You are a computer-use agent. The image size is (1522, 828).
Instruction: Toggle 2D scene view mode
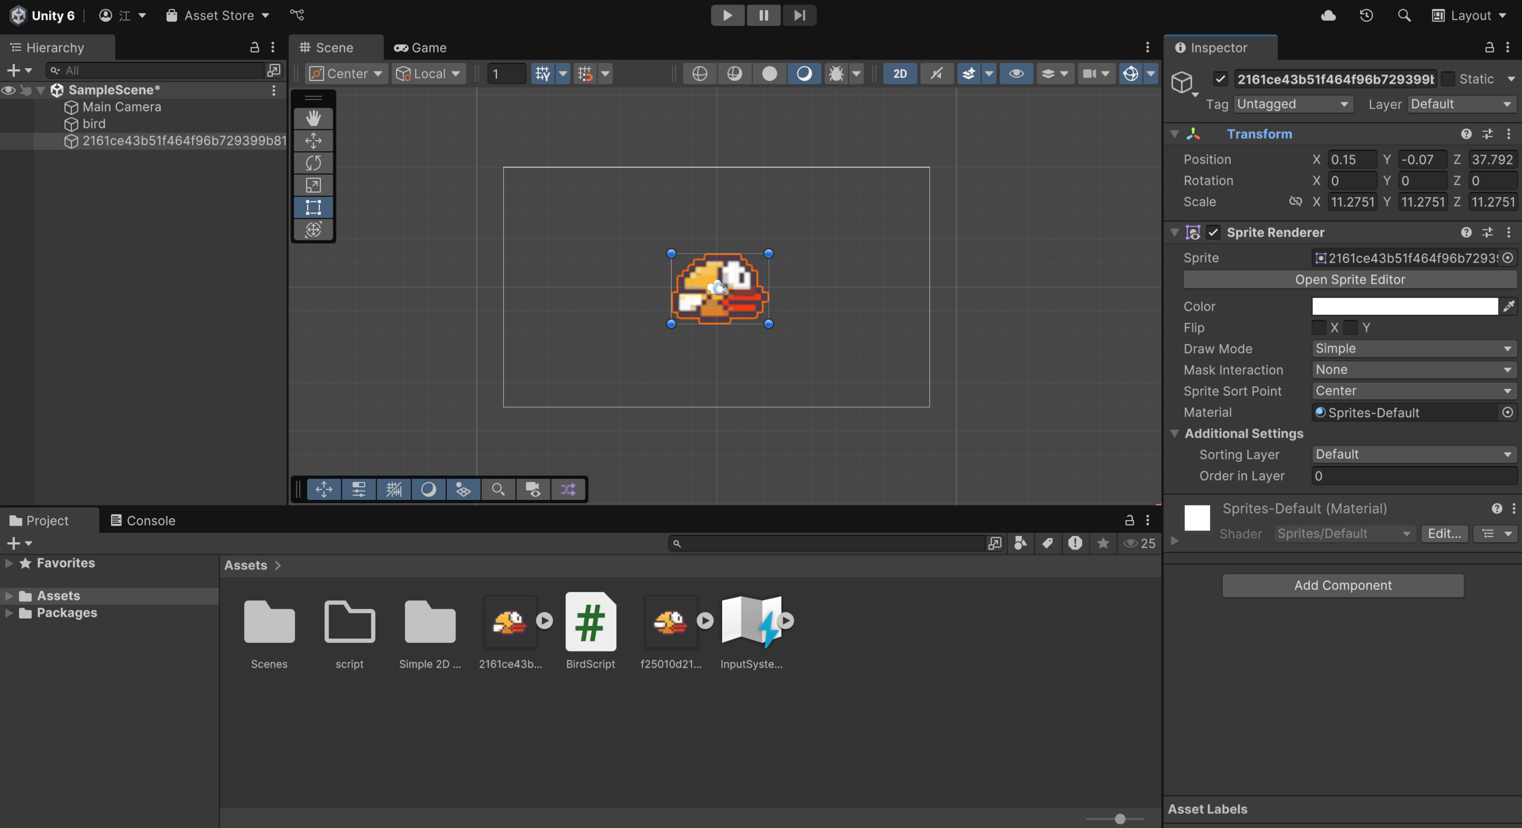899,74
